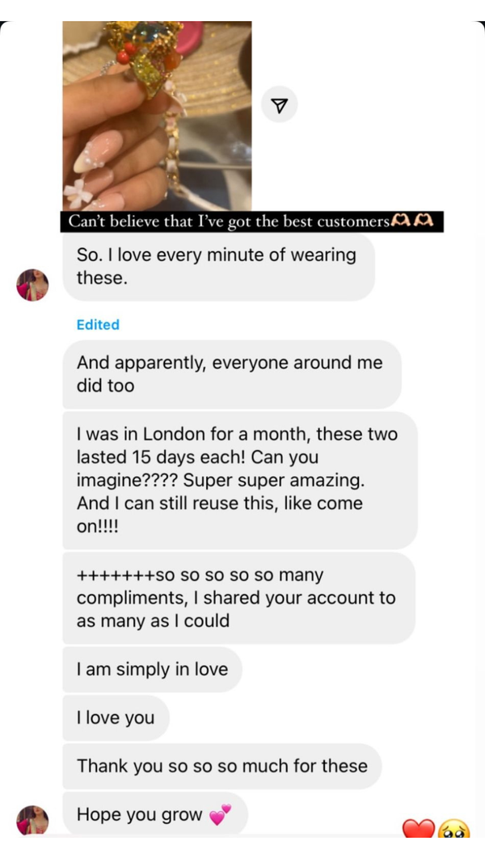The width and height of the screenshot is (485, 862).
Task: Tap the red heart emoji
Action: click(418, 830)
